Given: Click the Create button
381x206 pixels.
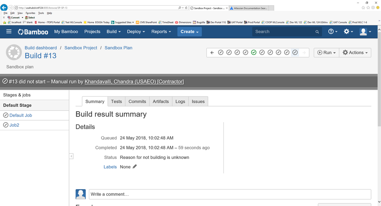Looking at the screenshot, I should 190,32.
